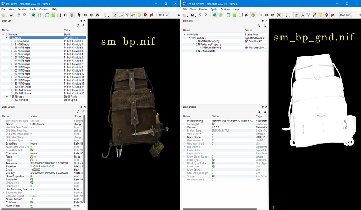The image size is (361, 210).
Task: Click the multicolored cube icon in sm_bp_gnd.nif toolbar
Action: coord(253,15)
